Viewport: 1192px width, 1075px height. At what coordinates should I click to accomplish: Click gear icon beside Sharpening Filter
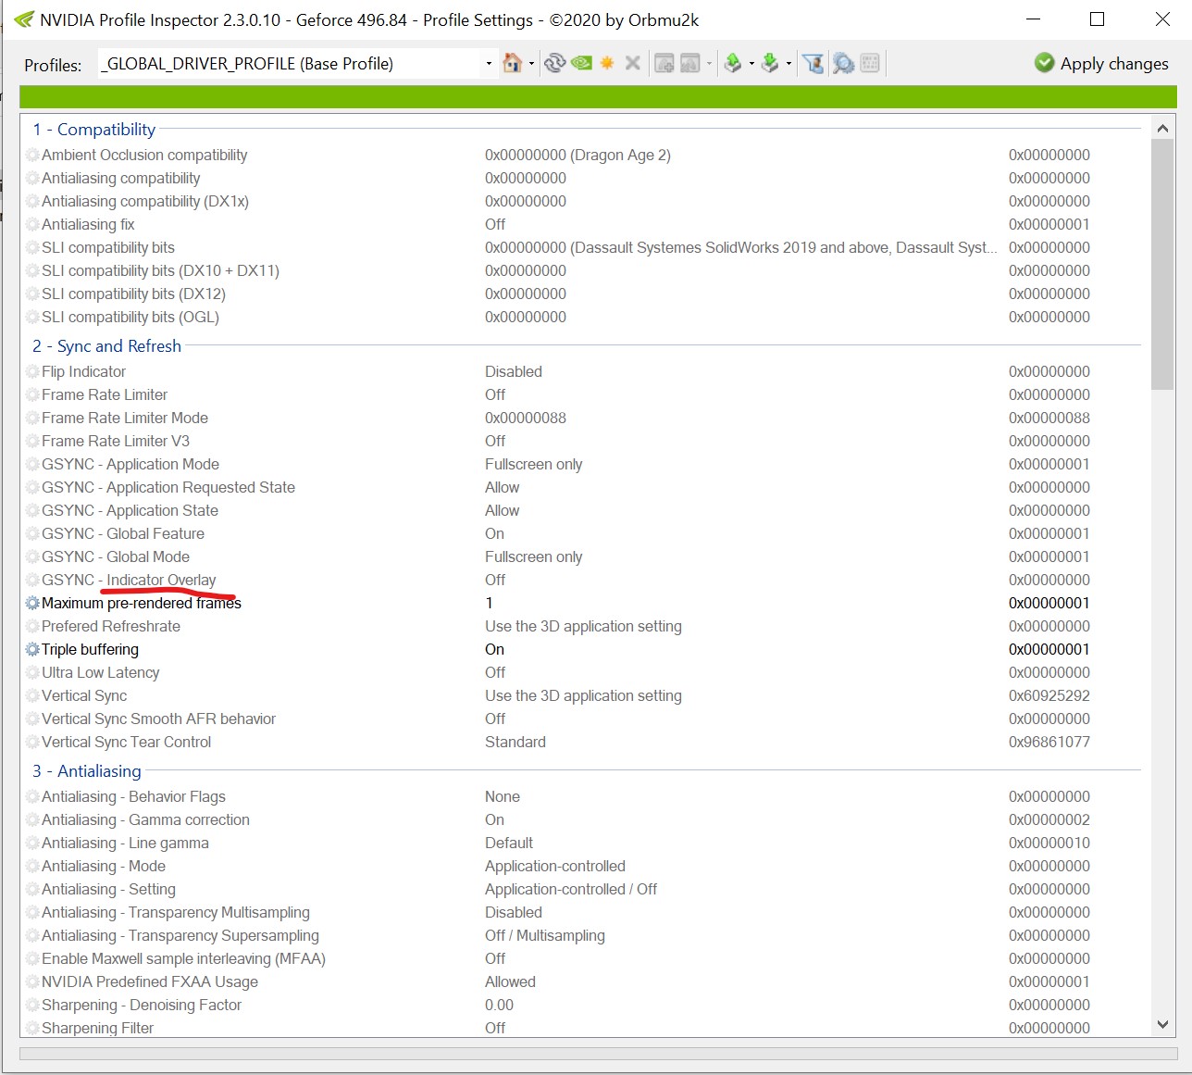point(32,1028)
